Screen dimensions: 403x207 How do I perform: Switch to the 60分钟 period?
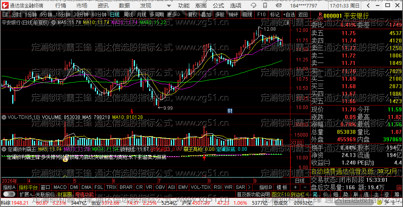(99, 15)
